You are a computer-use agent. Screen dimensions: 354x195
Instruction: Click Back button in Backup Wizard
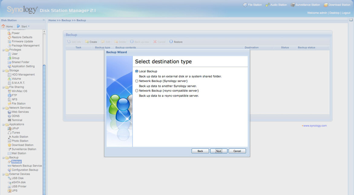(200, 151)
